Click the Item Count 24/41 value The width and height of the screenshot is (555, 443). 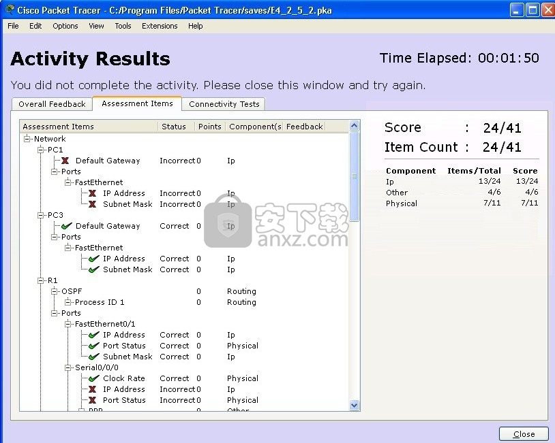pyautogui.click(x=502, y=147)
